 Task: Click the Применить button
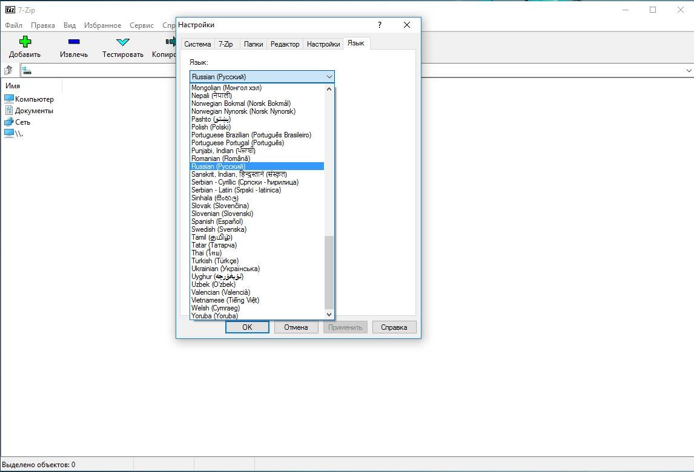pos(345,327)
